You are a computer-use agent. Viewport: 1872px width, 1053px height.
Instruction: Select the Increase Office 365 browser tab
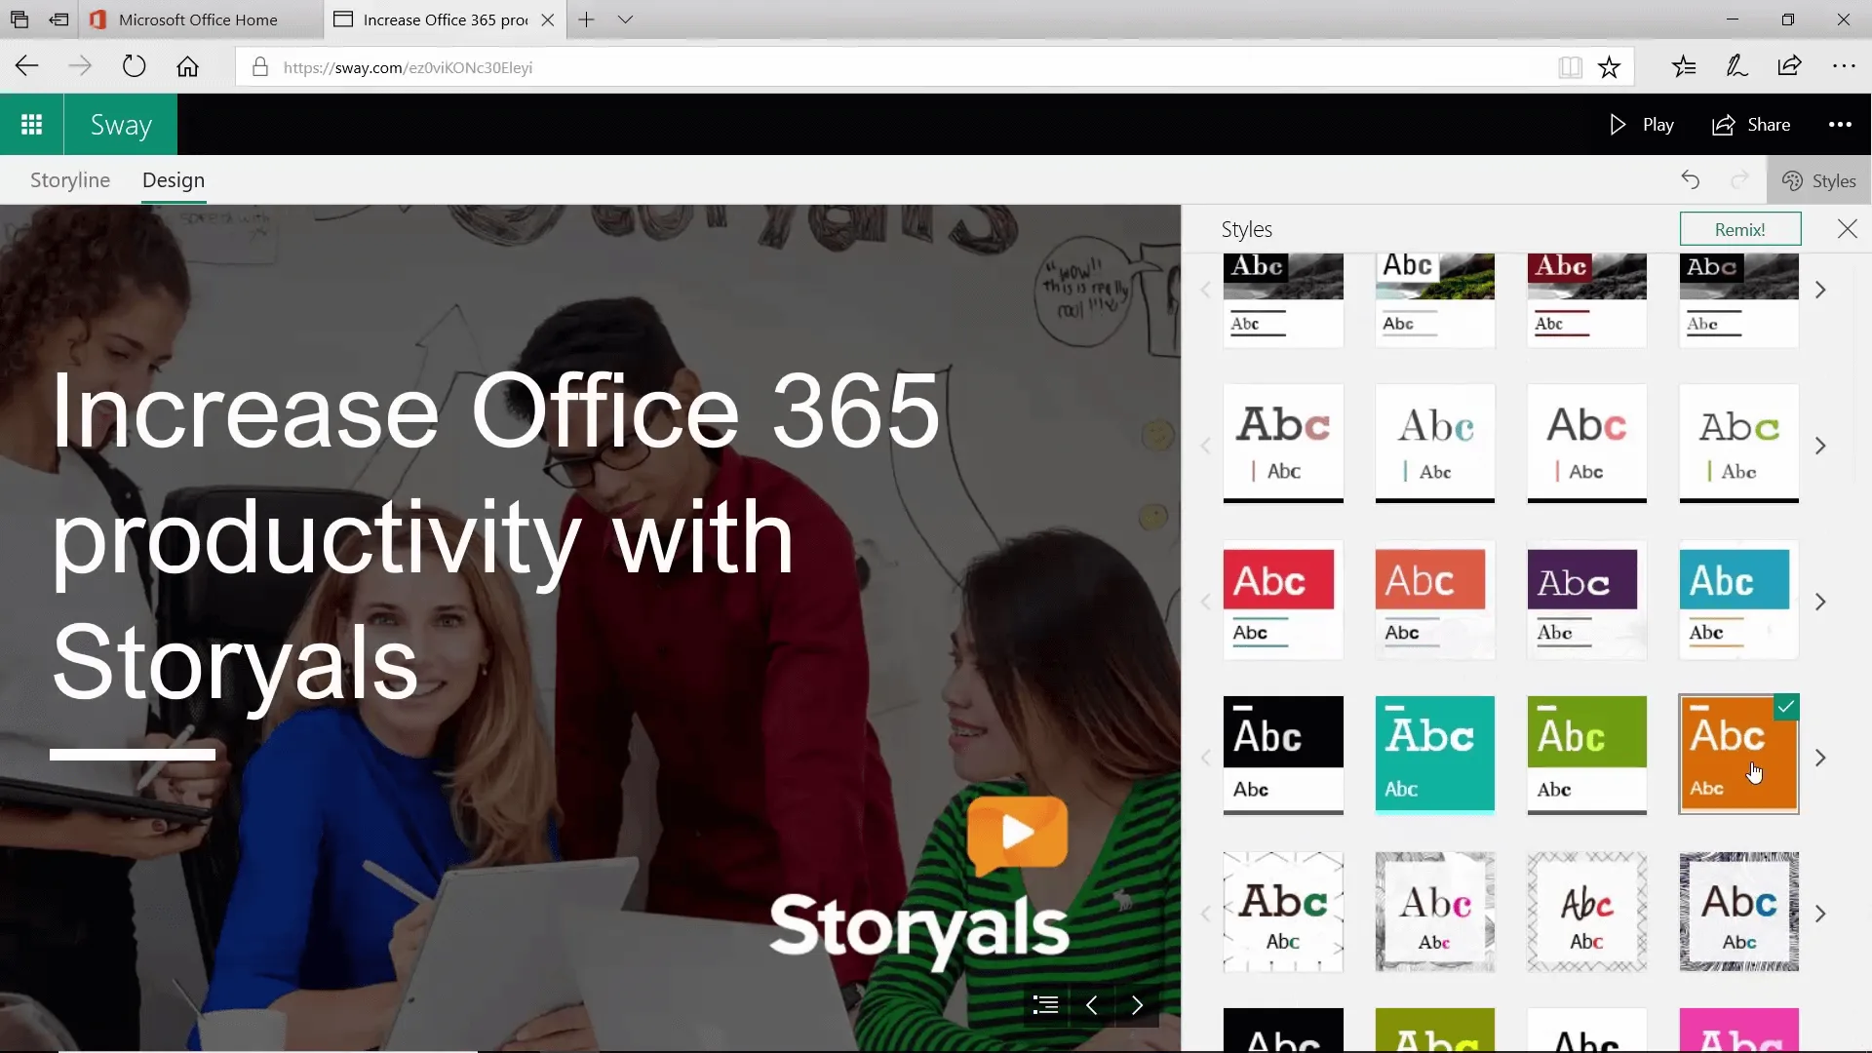tap(445, 19)
